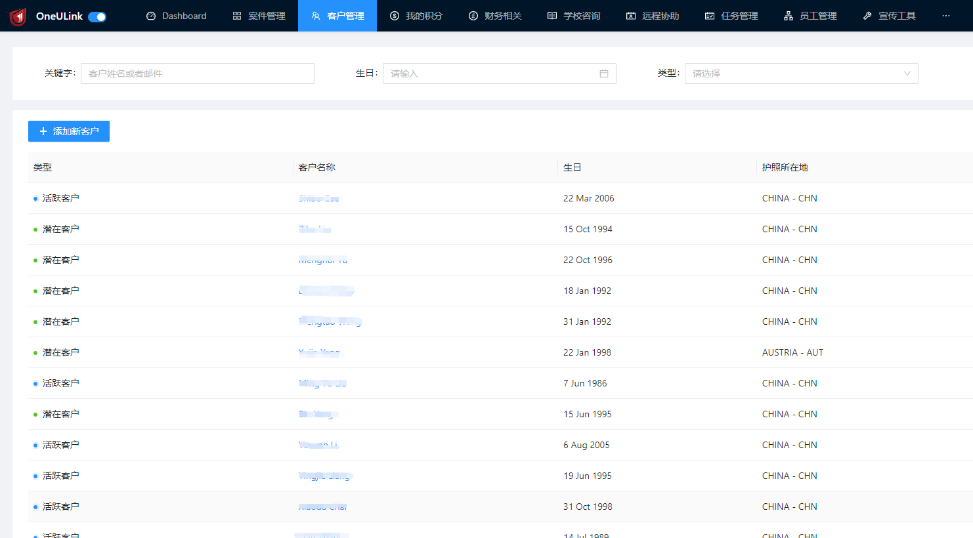Click the 学校咨询 book icon
This screenshot has height=538, width=973.
tap(552, 16)
